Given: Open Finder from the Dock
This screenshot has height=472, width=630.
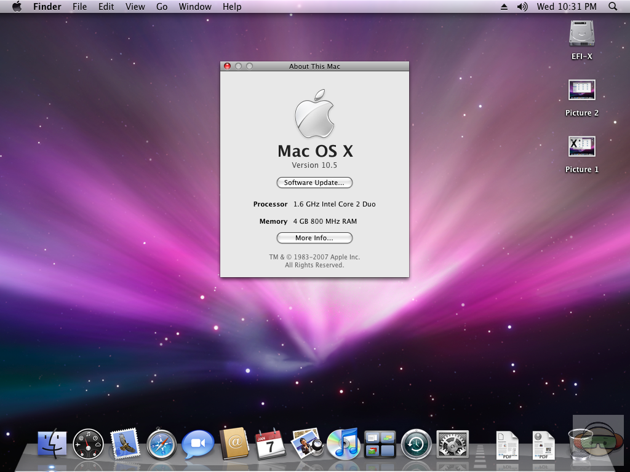Looking at the screenshot, I should pyautogui.click(x=52, y=443).
